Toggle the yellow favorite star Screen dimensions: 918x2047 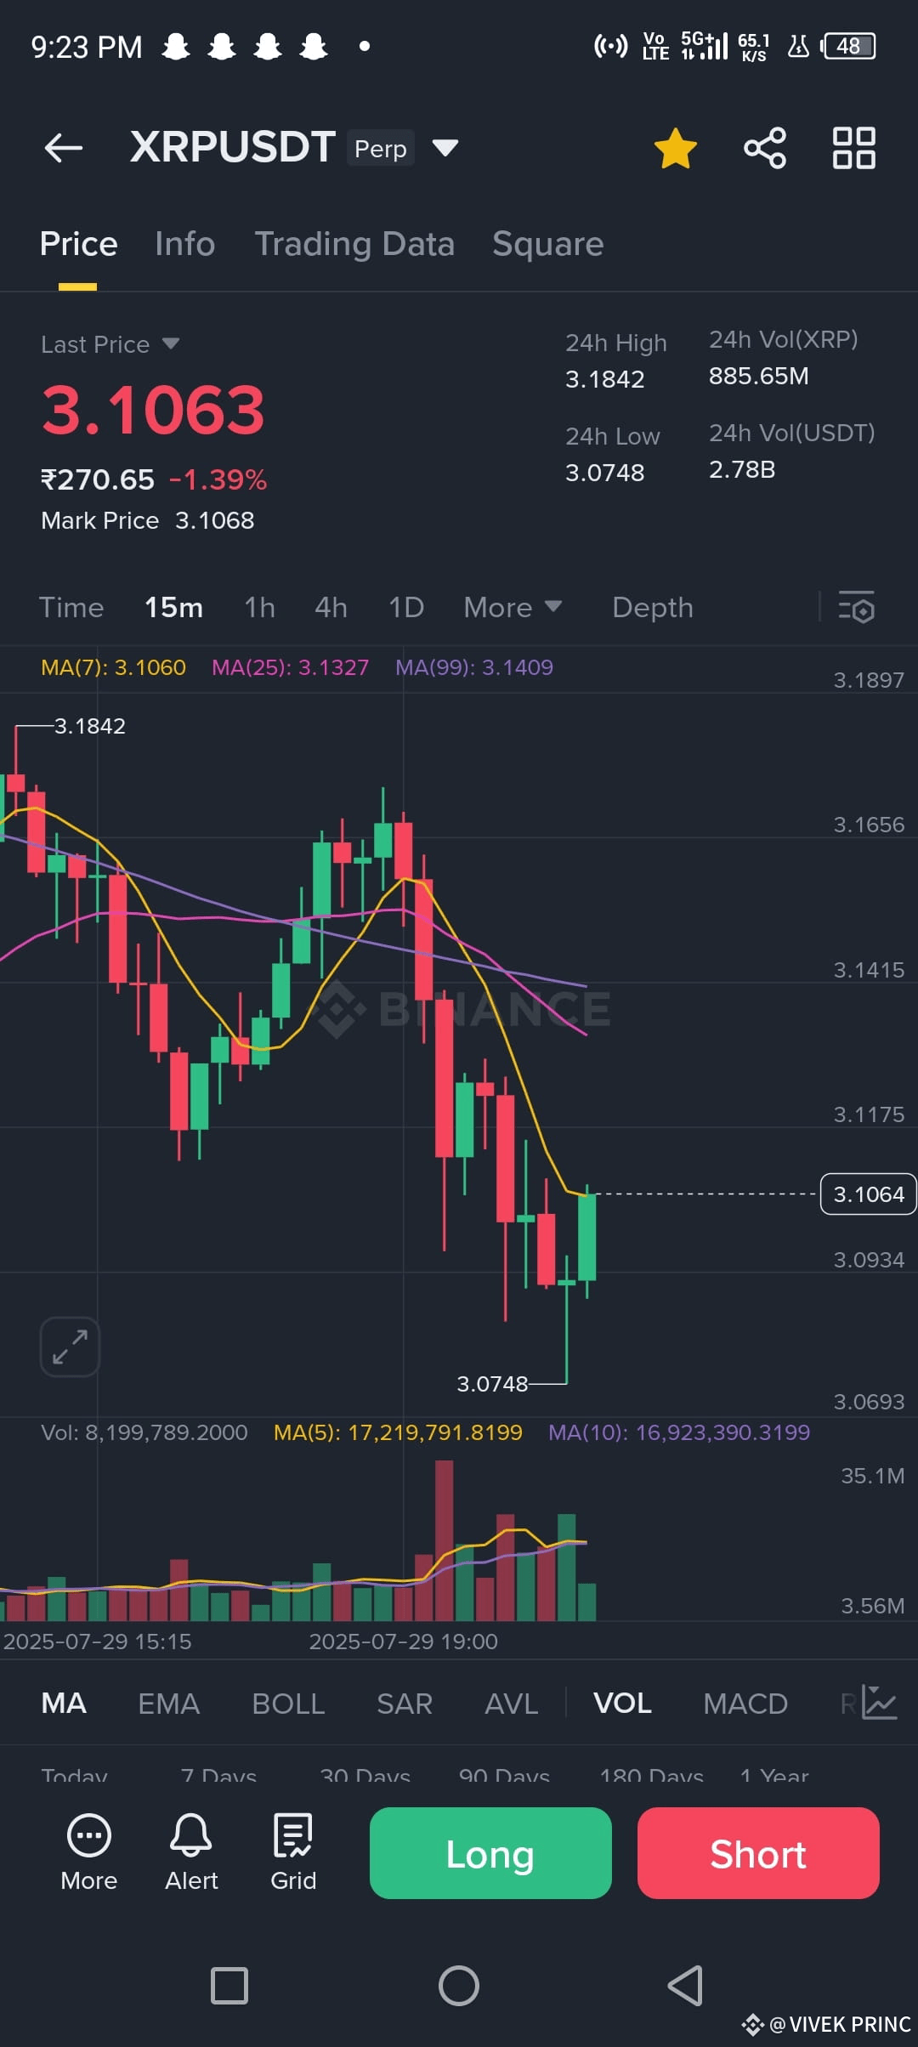point(676,149)
